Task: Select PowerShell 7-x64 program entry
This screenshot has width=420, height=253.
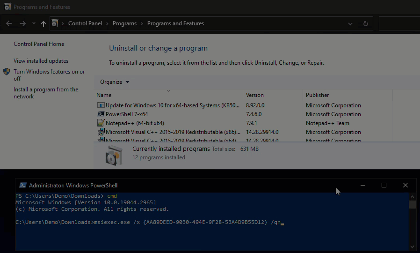Action: [x=127, y=114]
